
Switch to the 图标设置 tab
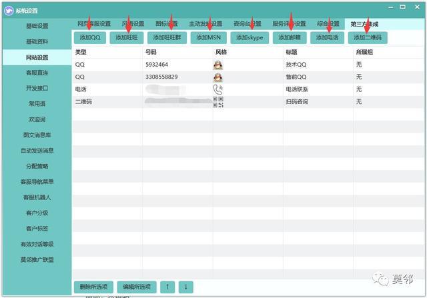(x=167, y=24)
